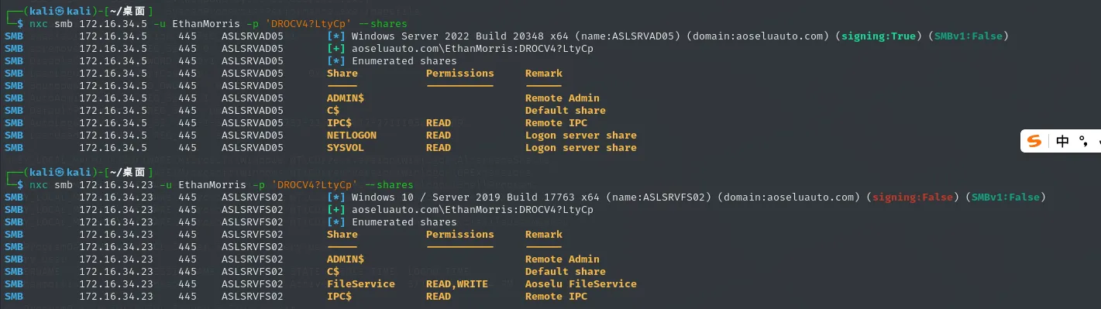The width and height of the screenshot is (1101, 309).
Task: Click the second kali@kali prompt header
Action: coord(78,172)
